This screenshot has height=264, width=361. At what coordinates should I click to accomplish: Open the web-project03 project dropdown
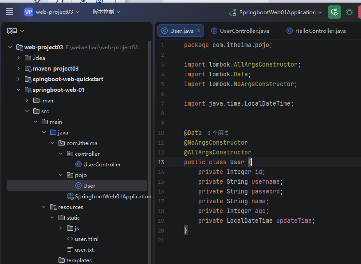pos(58,12)
